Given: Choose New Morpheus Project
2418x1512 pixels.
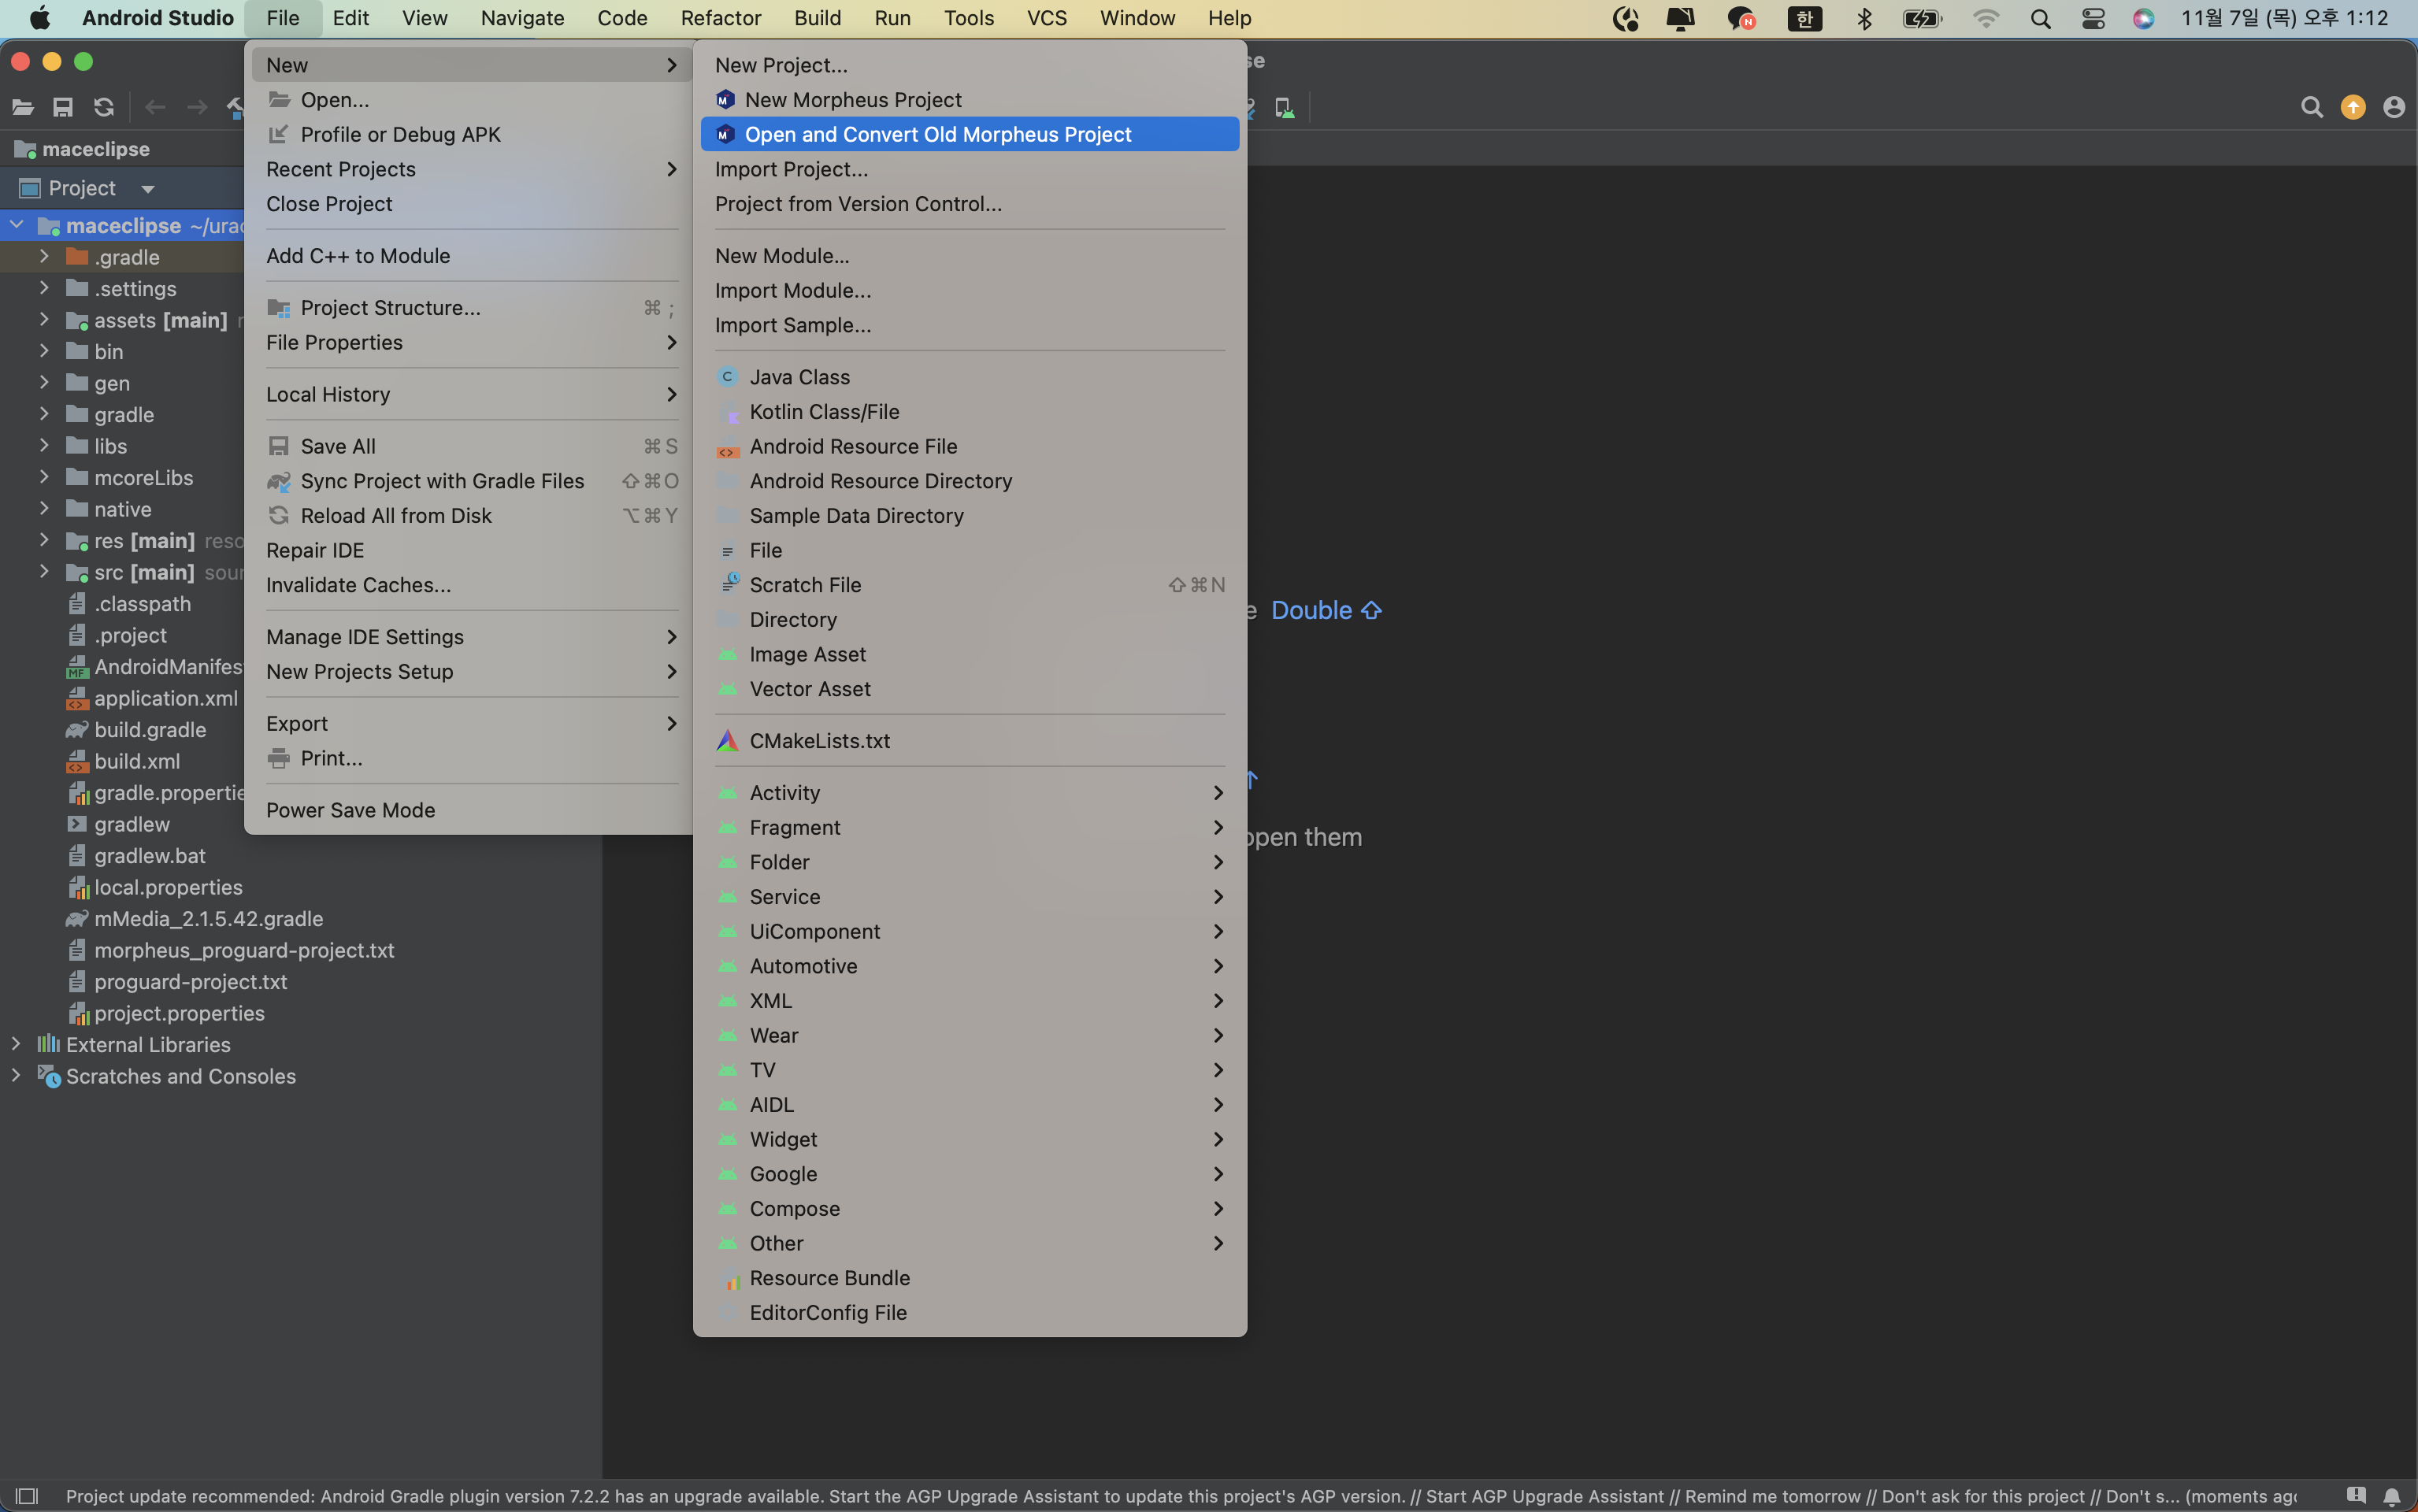Looking at the screenshot, I should pos(853,100).
